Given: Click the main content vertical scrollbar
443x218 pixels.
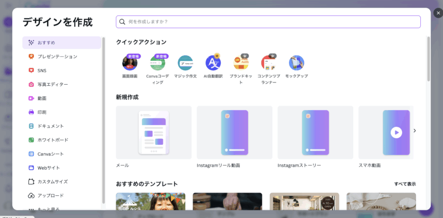Looking at the screenshot, I should point(429,59).
